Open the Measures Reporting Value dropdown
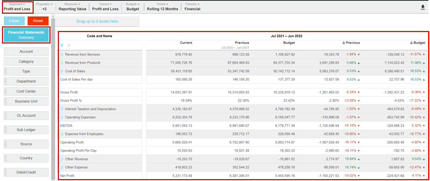The image size is (430, 181). click(x=72, y=7)
